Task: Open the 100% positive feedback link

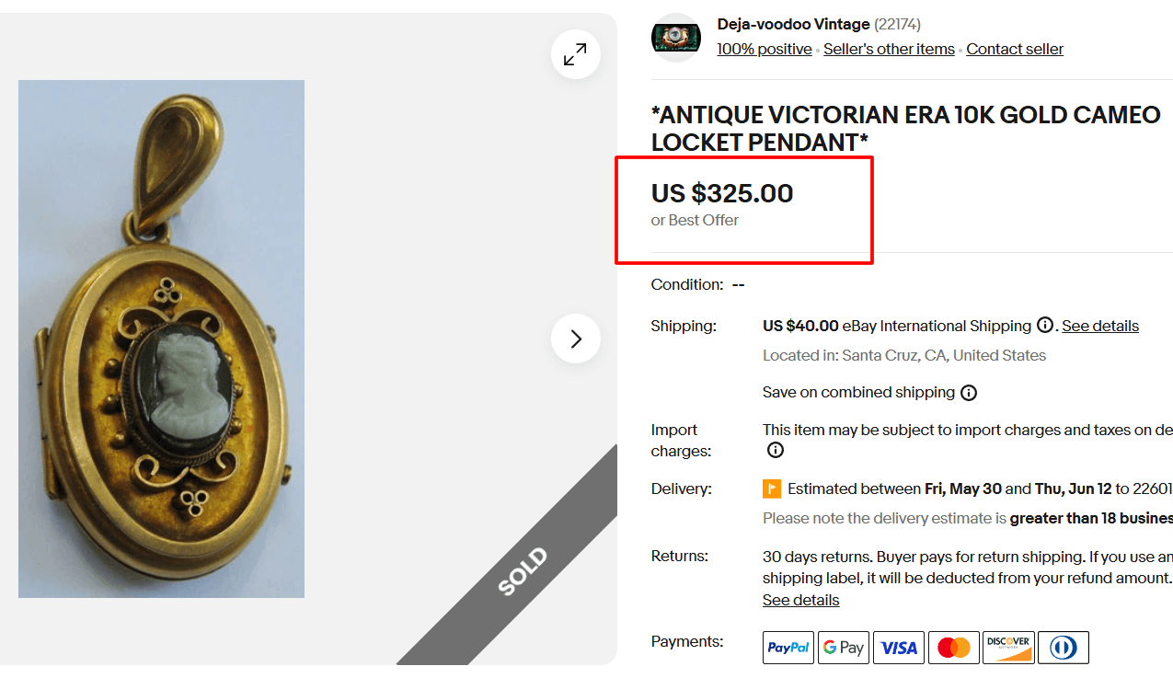Action: click(x=765, y=50)
